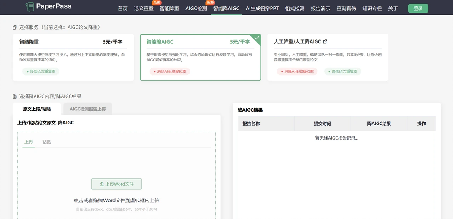
Task: Click the copy icon before 选择服务
Action: pyautogui.click(x=14, y=27)
